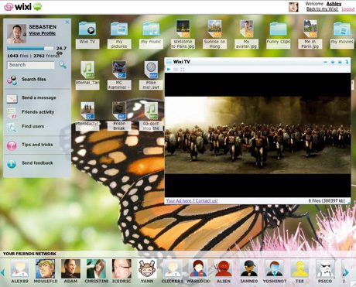356x287 pixels.
Task: Click play in Wixi TV player
Action: coord(169,70)
